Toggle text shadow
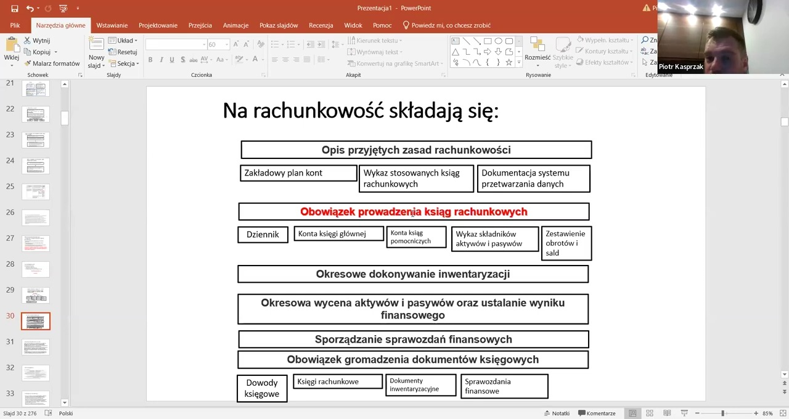Image resolution: width=789 pixels, height=419 pixels. point(182,60)
